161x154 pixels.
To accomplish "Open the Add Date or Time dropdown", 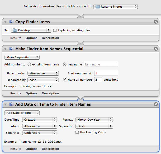I will click(x=22, y=113).
